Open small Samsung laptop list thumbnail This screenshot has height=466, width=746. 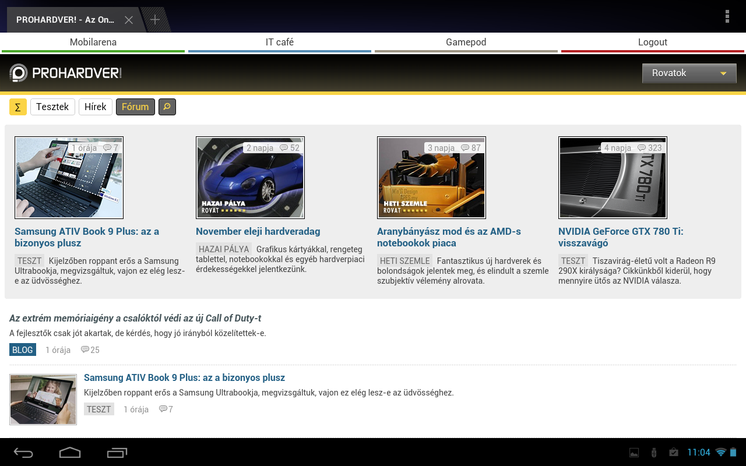pyautogui.click(x=43, y=400)
